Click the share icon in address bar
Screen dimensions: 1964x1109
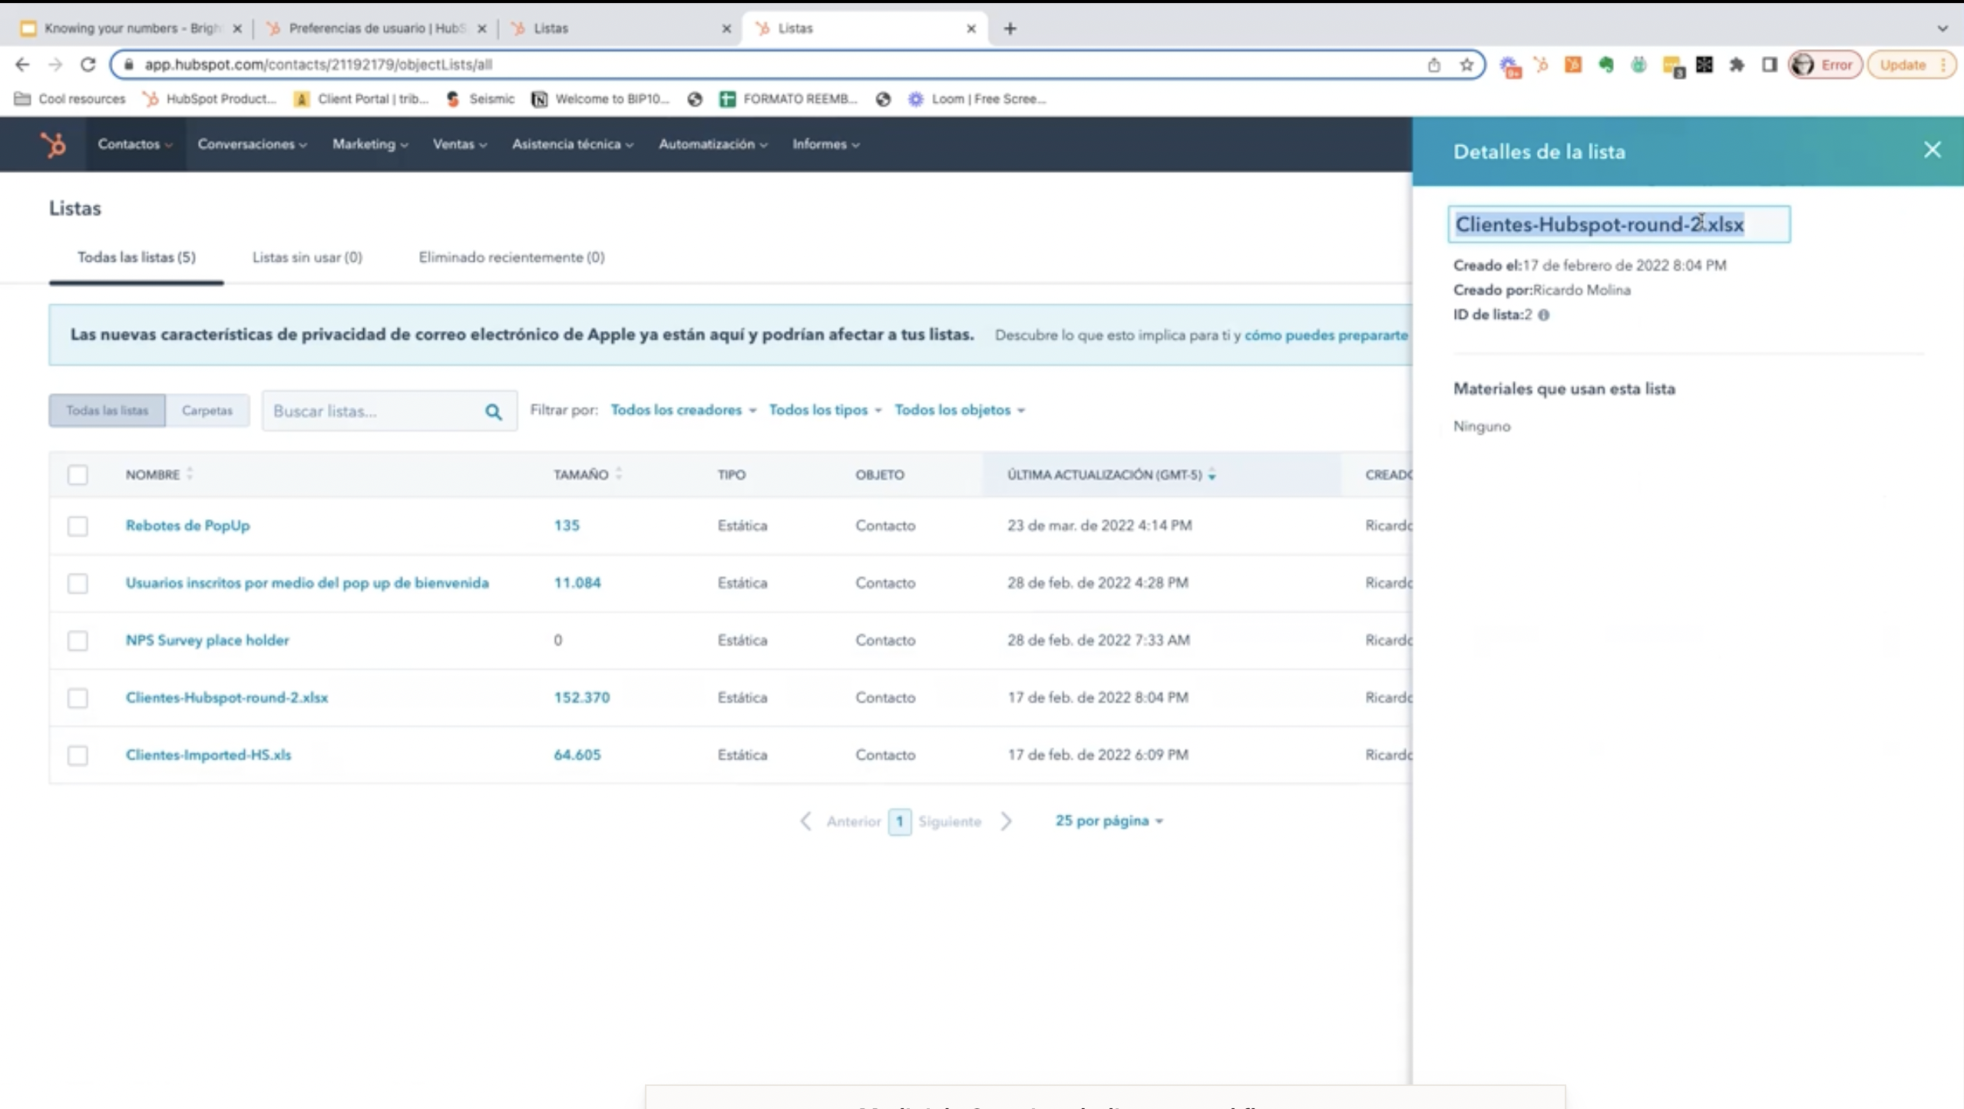(x=1433, y=65)
